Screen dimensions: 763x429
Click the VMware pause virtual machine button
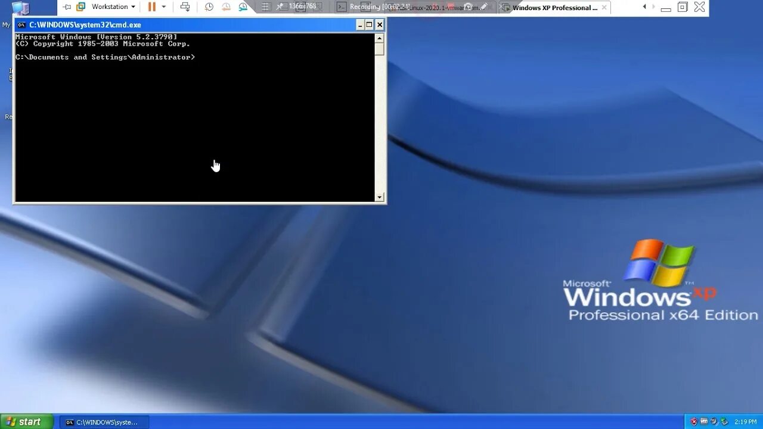[x=152, y=7]
